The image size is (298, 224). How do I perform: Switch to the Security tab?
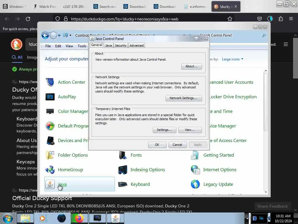click(x=120, y=45)
